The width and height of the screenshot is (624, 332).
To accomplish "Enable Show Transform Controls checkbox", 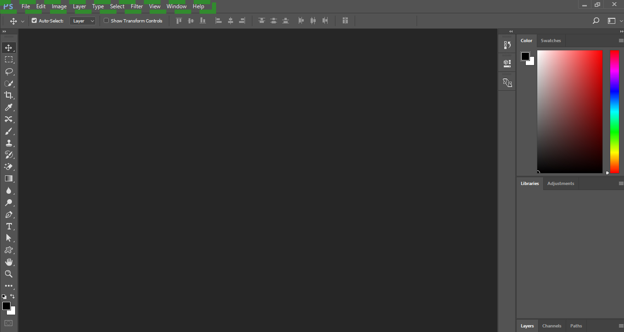I will pos(106,21).
